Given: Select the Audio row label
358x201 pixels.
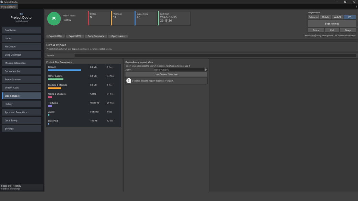Looking at the screenshot, I should coord(51,112).
